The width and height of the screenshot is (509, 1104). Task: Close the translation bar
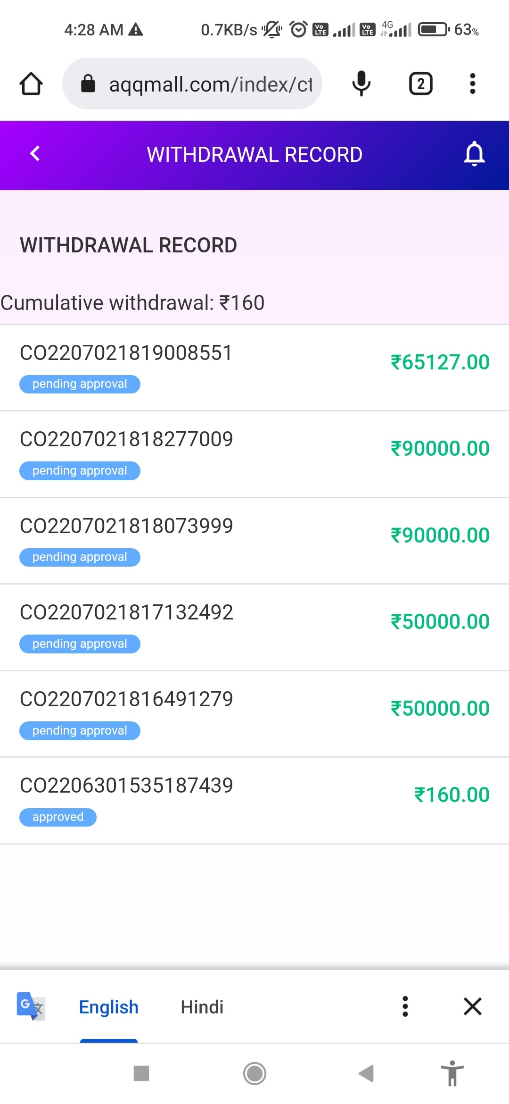[472, 1006]
